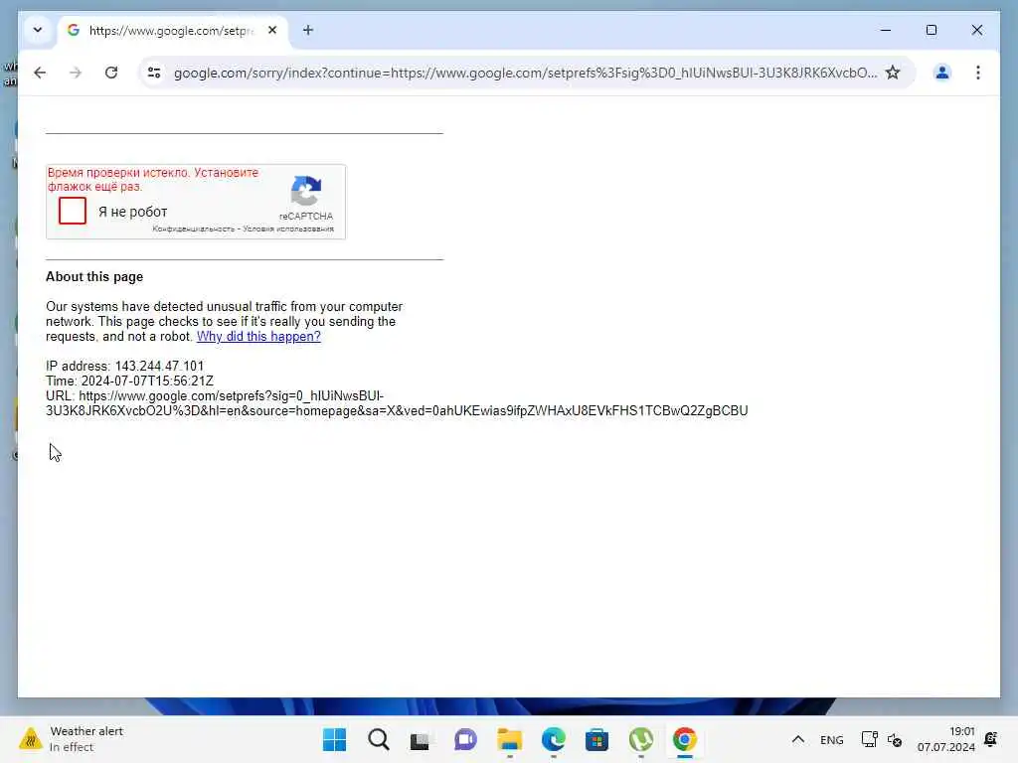This screenshot has width=1018, height=763.
Task: Select the google.com/setprefs tab
Action: point(170,31)
